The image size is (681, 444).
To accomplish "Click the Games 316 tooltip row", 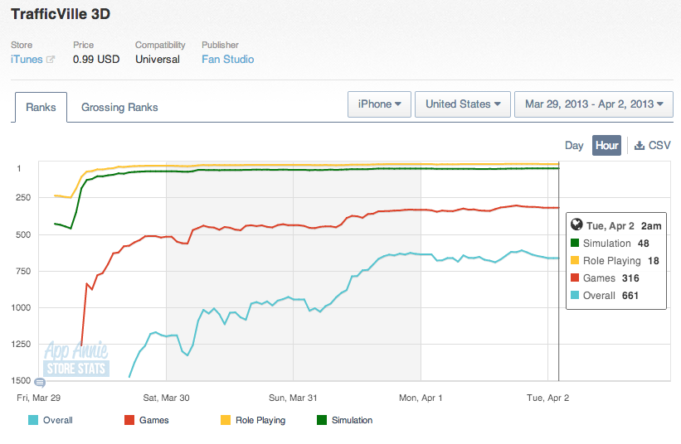I will 605,278.
